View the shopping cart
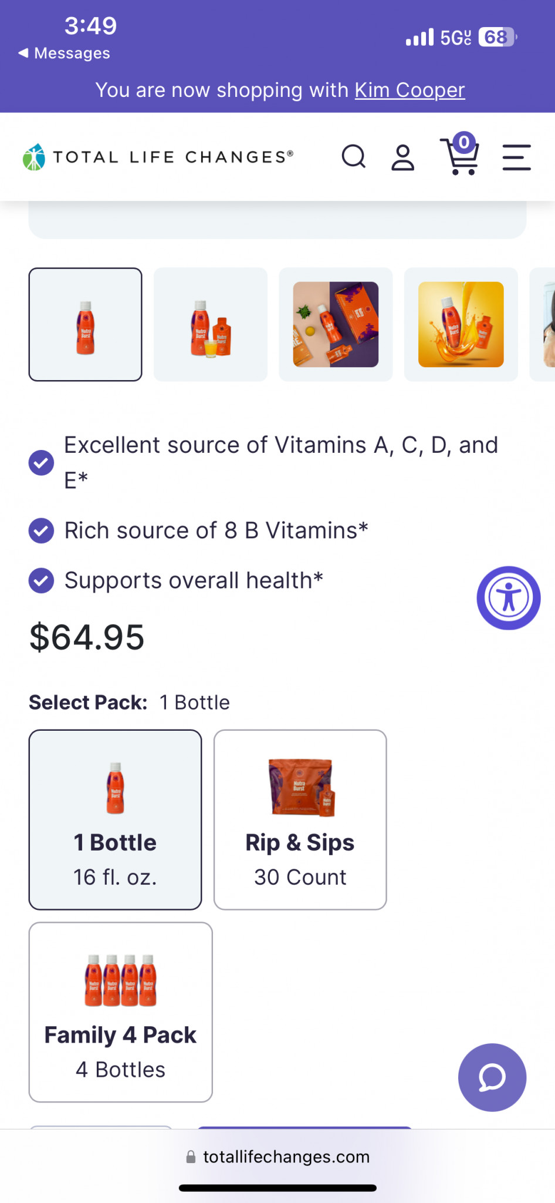 [x=461, y=154]
